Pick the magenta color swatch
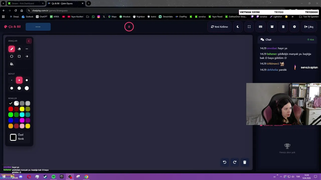 click(x=22, y=120)
